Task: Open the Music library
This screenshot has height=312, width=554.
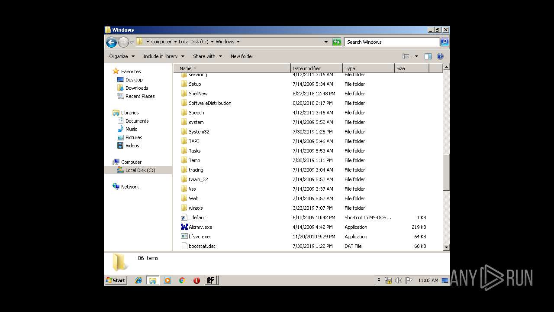Action: point(131,129)
